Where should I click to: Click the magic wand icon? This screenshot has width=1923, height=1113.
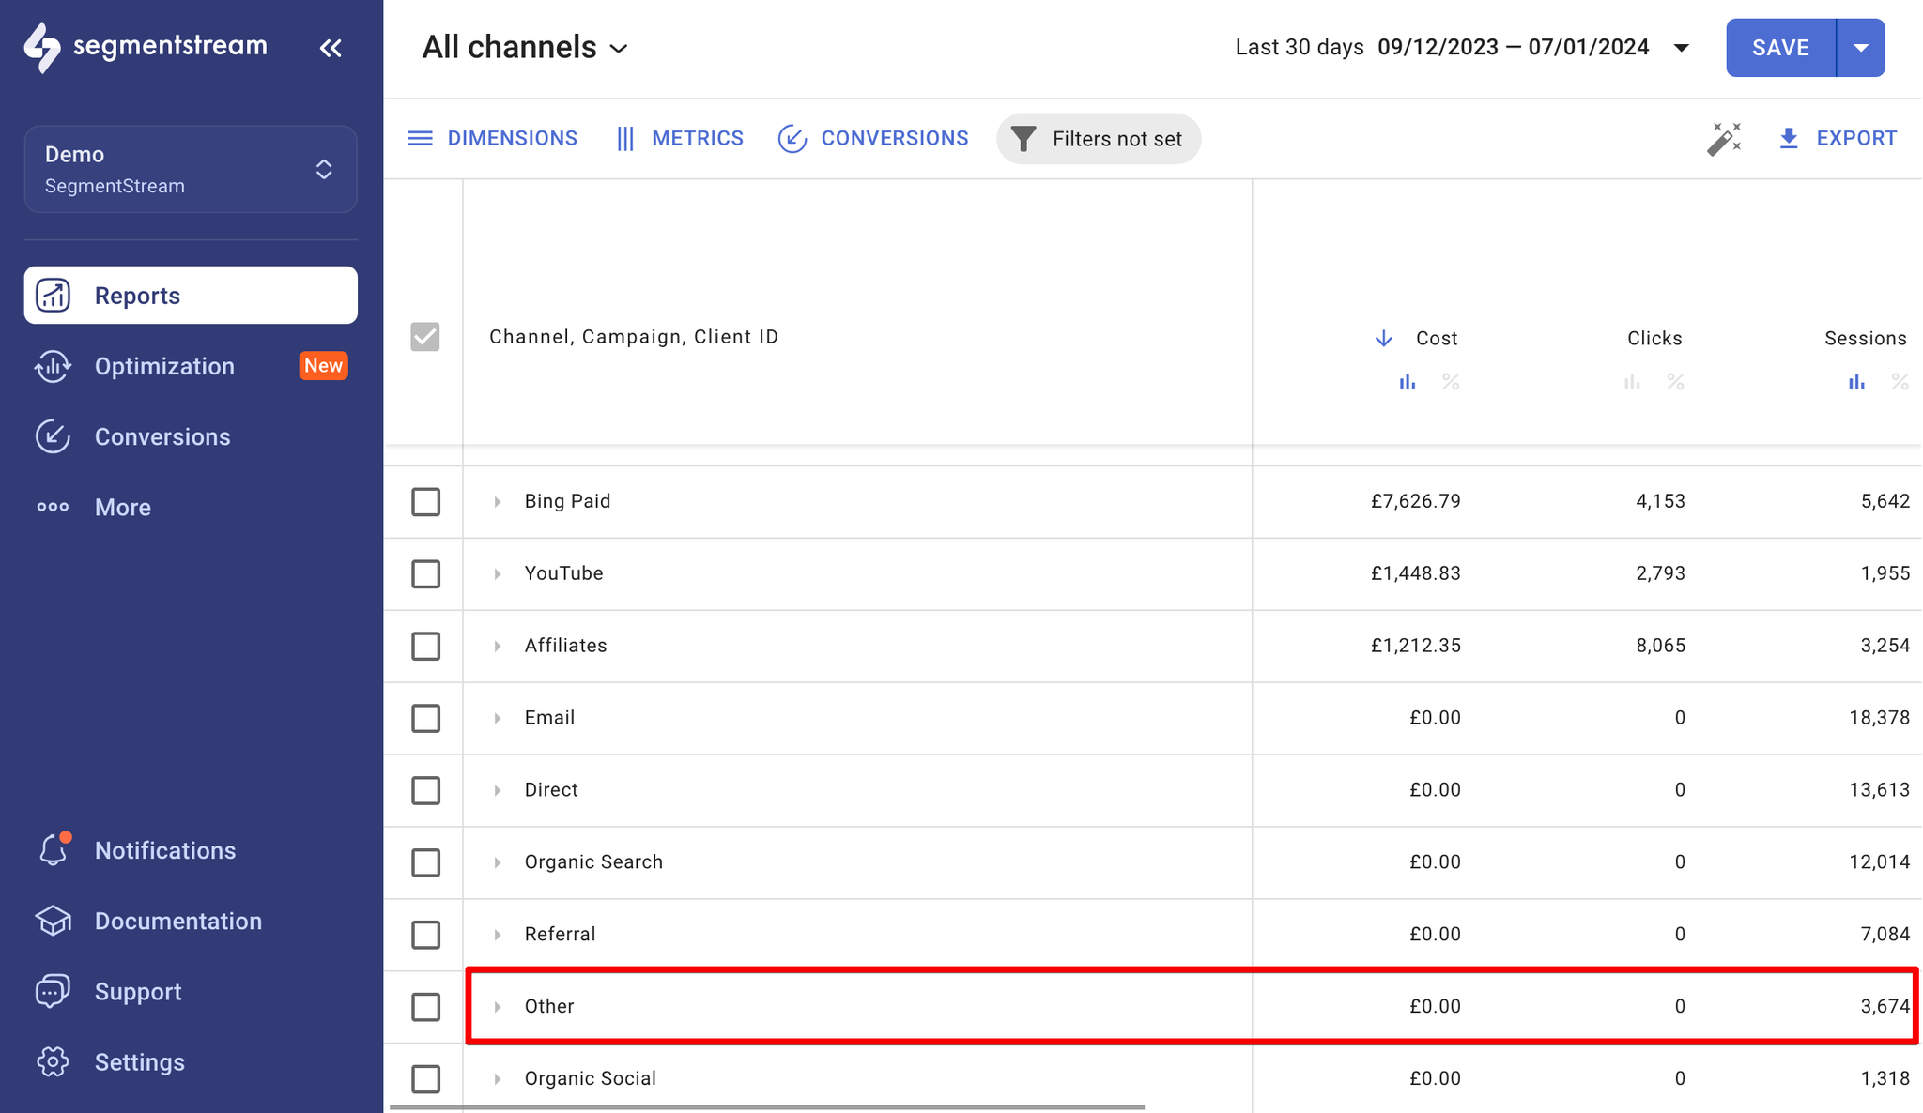[1724, 139]
